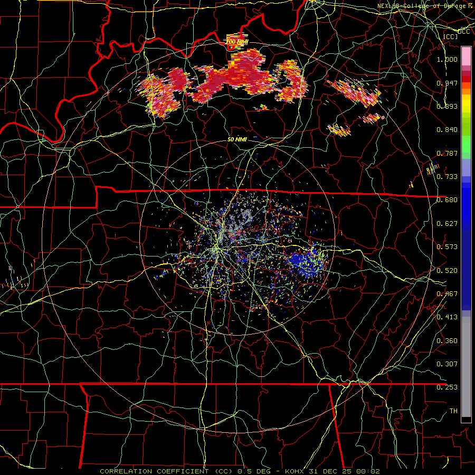The height and width of the screenshot is (475, 475).
Task: Click the 'TH' label at the legend bottom
Action: pyautogui.click(x=453, y=411)
